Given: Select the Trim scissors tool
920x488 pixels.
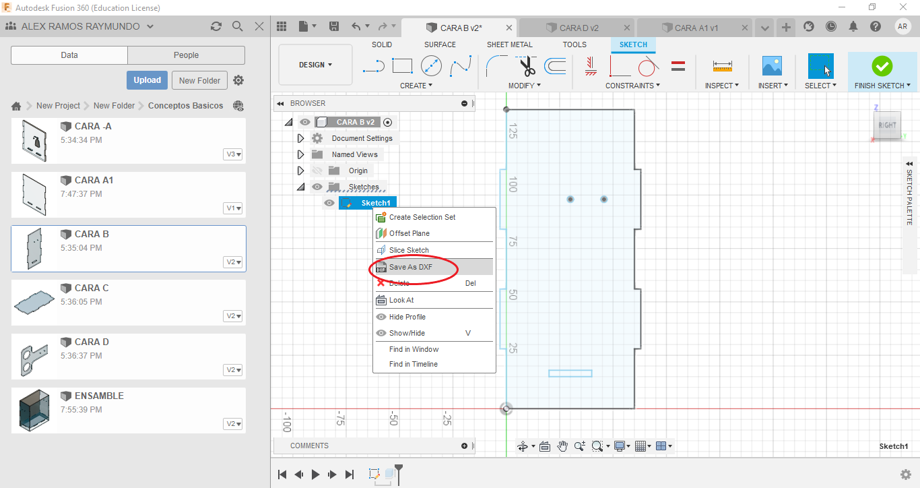Looking at the screenshot, I should pyautogui.click(x=527, y=66).
